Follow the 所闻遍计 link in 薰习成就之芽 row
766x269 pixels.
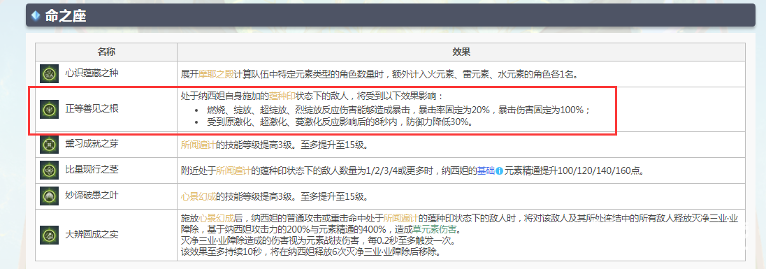pos(198,145)
